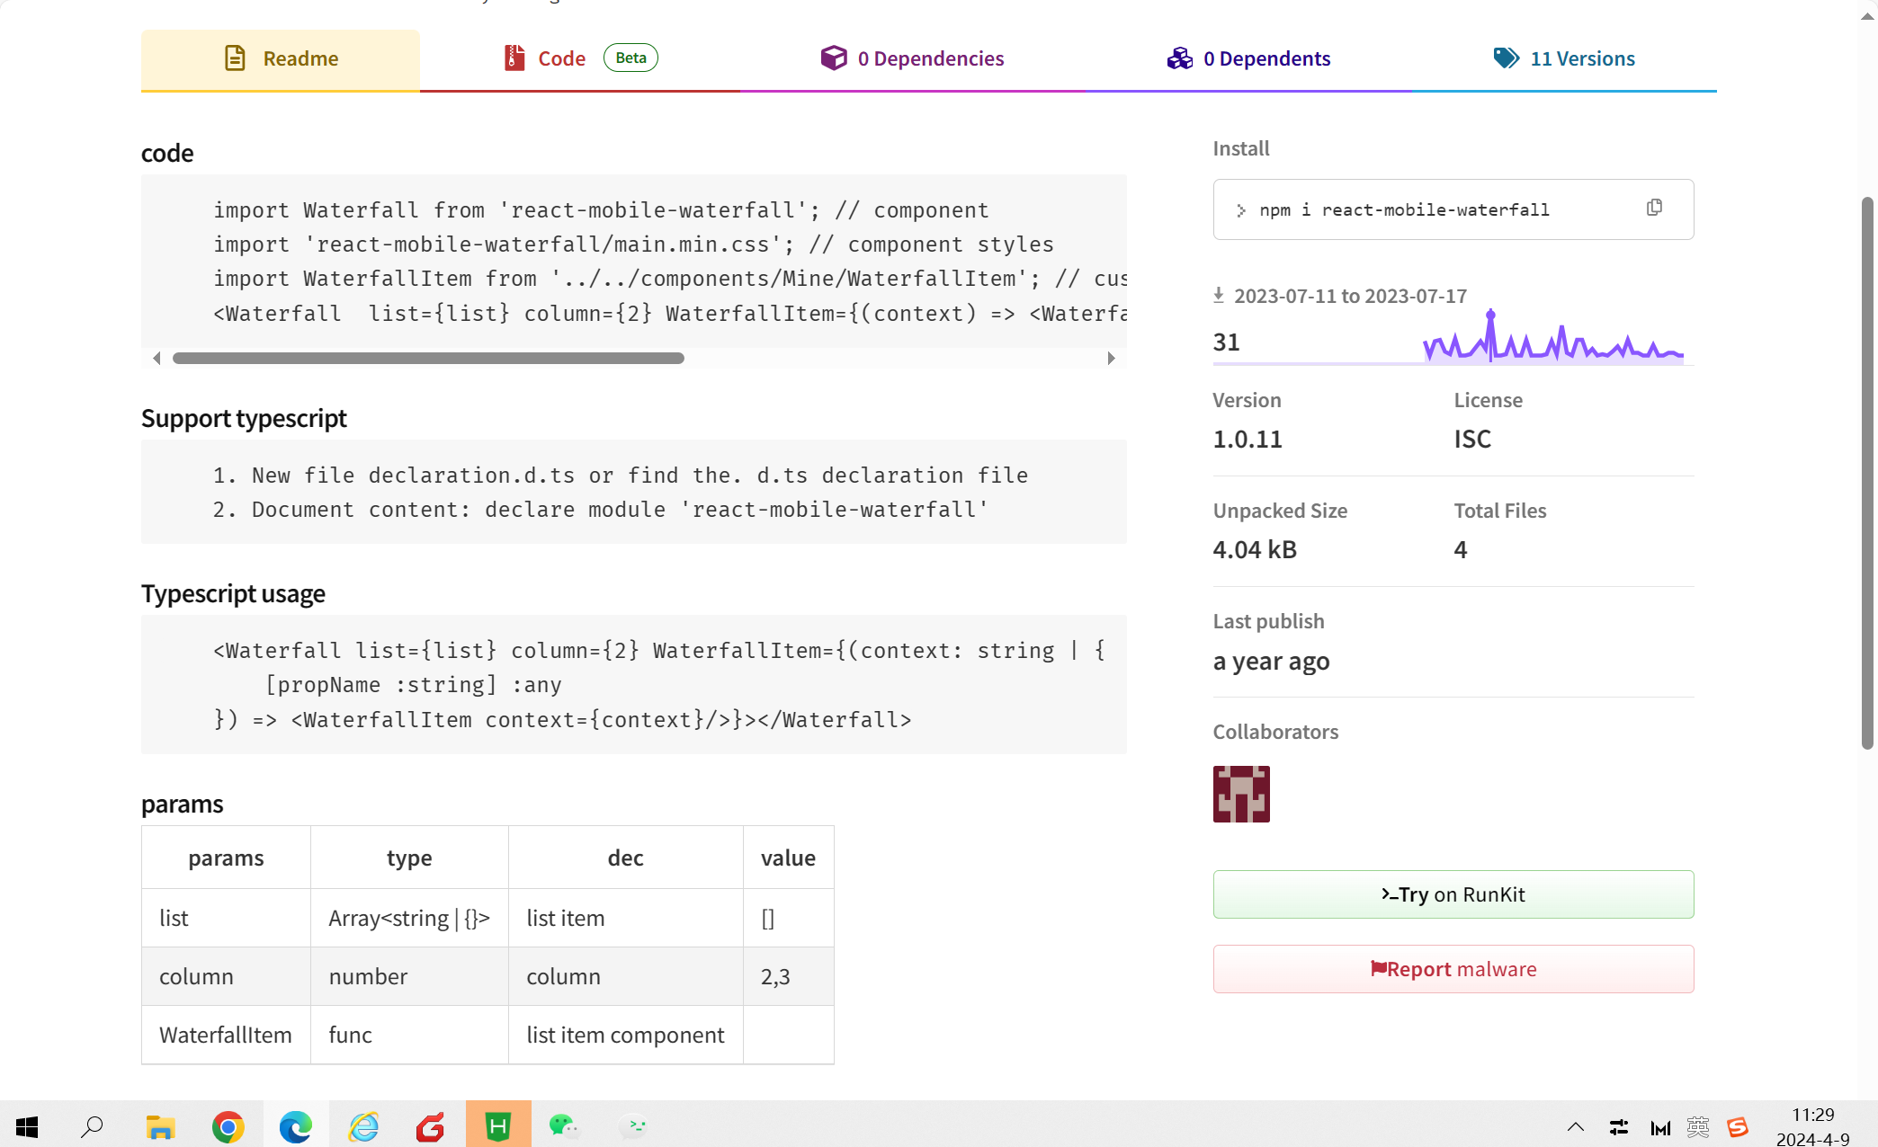Viewport: 1878px width, 1147px height.
Task: Click the code block's left scroll arrow
Action: 156,358
